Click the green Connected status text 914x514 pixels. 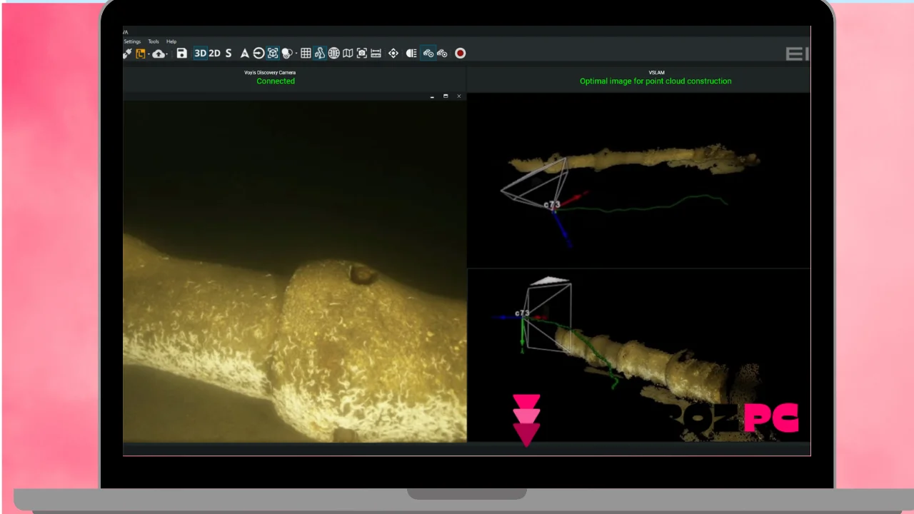pos(276,81)
